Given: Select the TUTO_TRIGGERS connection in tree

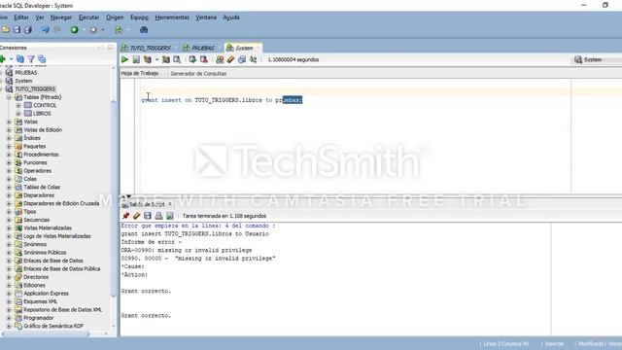Looking at the screenshot, I should coord(35,88).
